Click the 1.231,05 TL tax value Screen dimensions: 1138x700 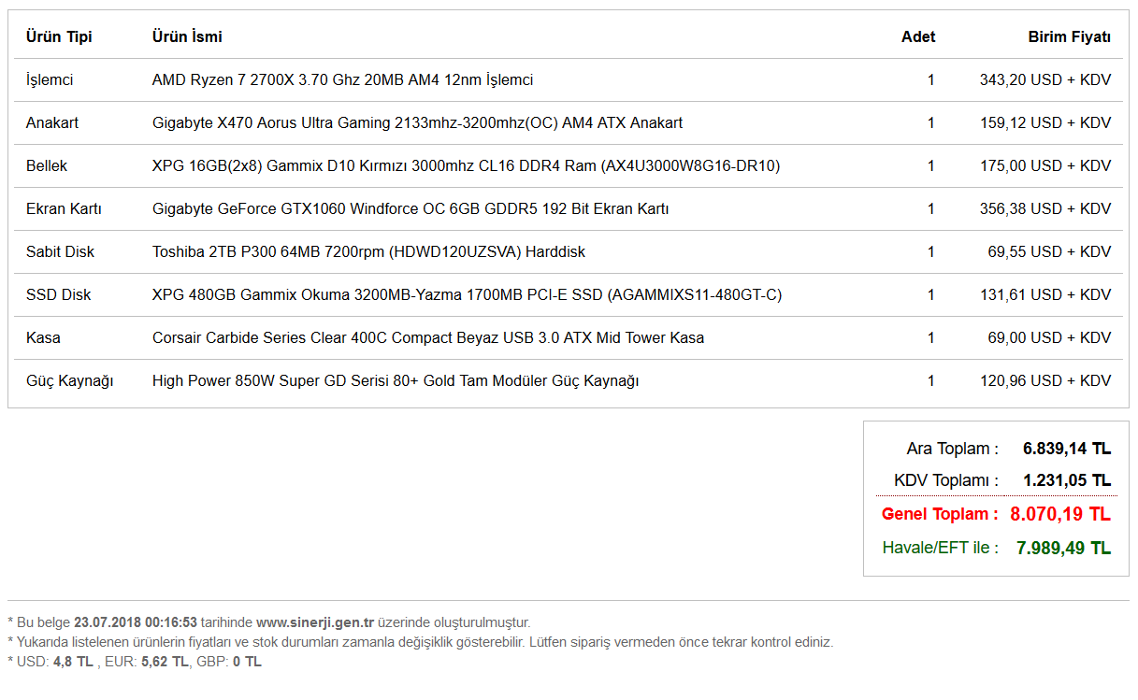pos(1067,480)
